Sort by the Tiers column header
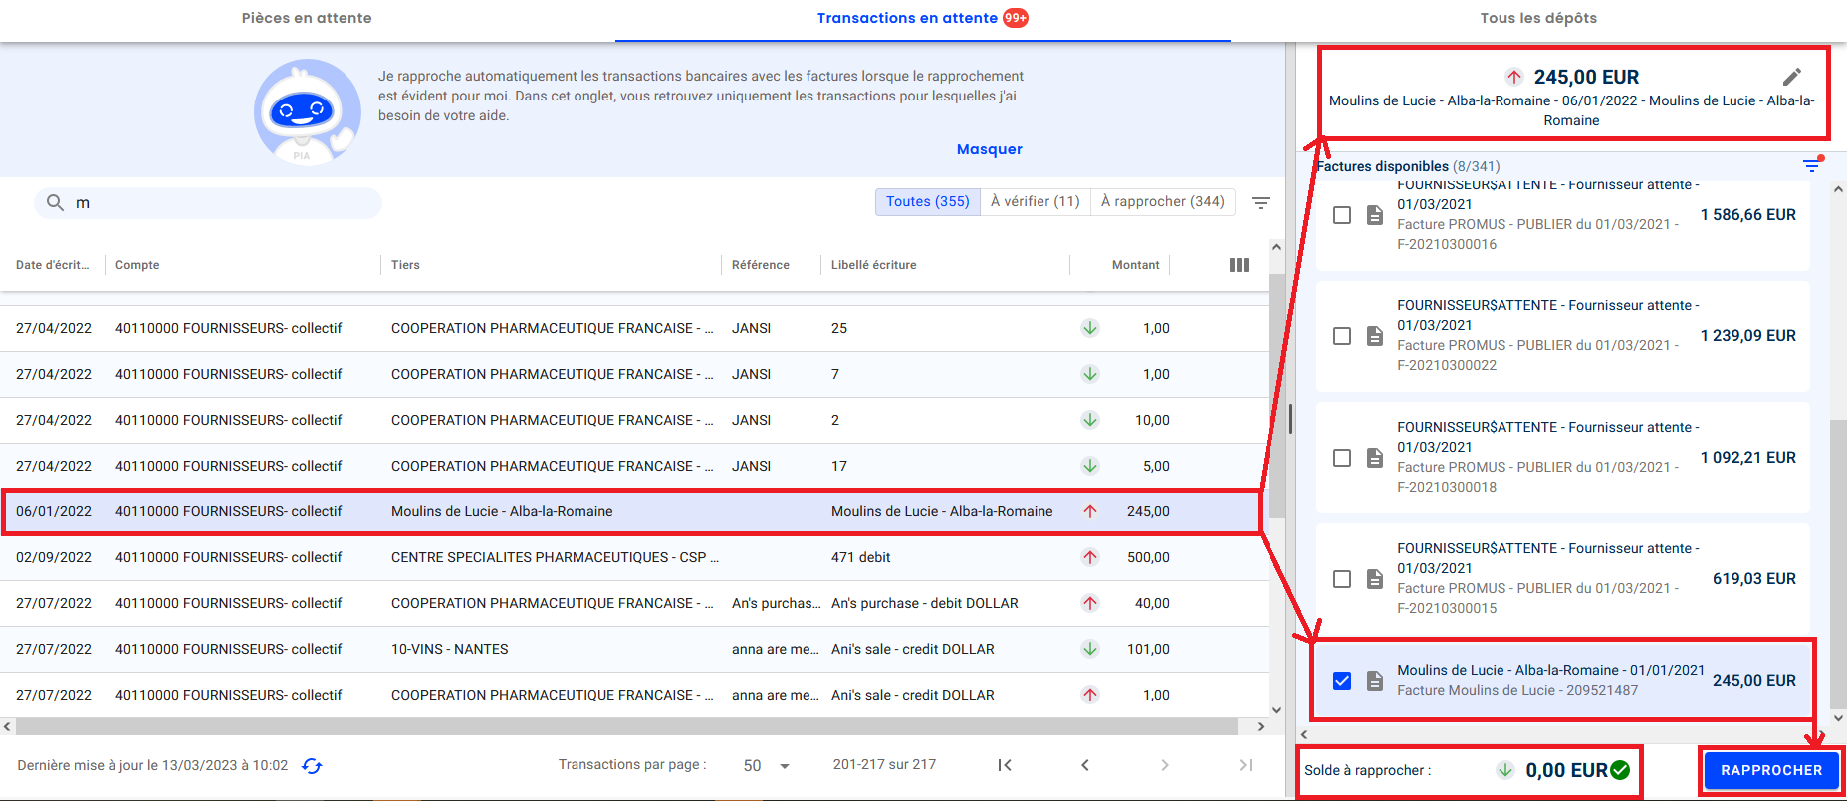The width and height of the screenshot is (1847, 801). pos(405,265)
